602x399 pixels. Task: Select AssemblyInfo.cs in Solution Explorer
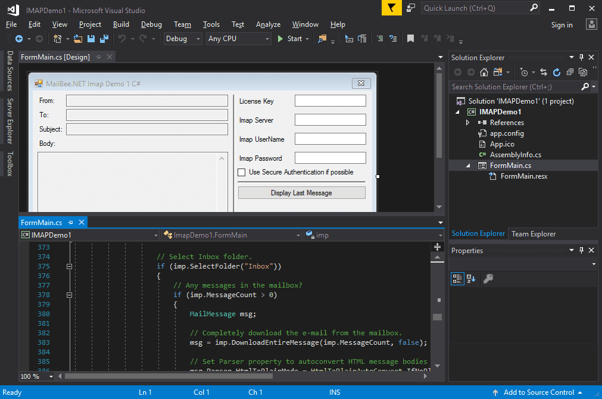click(515, 155)
